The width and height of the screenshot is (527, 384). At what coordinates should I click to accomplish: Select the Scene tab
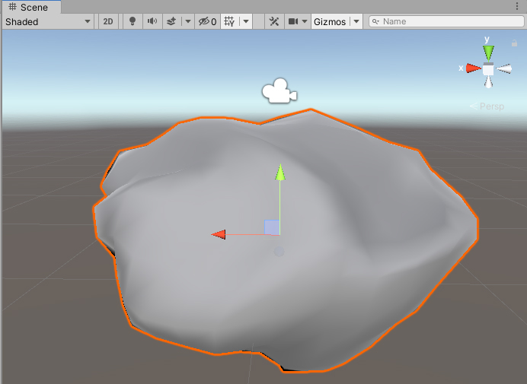[29, 7]
